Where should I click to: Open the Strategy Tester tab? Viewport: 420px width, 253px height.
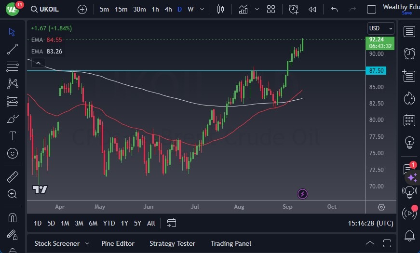[x=172, y=243]
